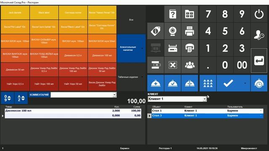Open the webcam icon
This screenshot has width=269, height=151.
point(173,31)
